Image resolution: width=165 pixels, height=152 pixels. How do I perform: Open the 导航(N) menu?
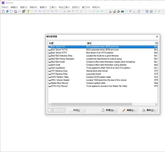click(33, 7)
